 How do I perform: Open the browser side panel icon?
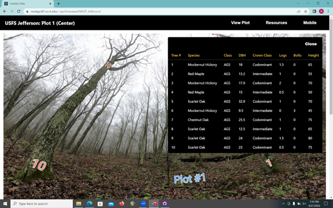[314, 11]
